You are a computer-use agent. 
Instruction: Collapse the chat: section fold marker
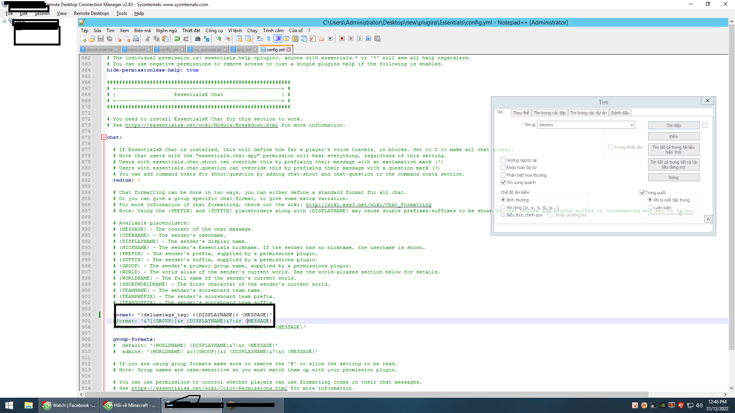point(104,137)
